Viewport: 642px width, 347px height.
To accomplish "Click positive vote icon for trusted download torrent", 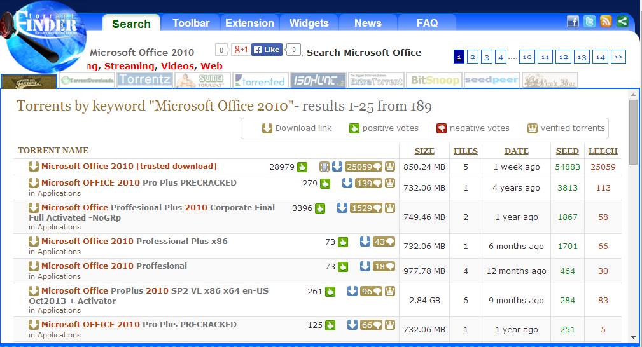I will (302, 167).
